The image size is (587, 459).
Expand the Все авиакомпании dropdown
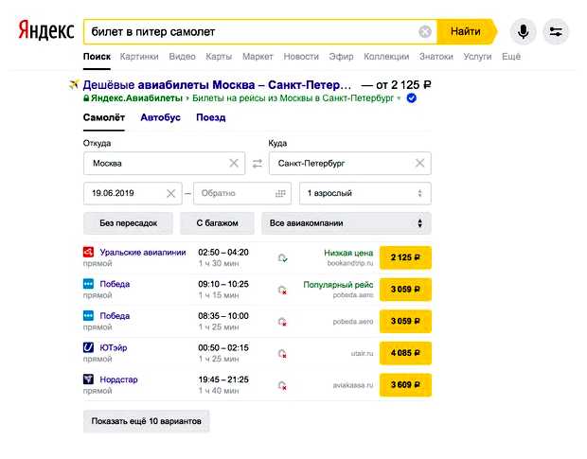pyautogui.click(x=346, y=223)
